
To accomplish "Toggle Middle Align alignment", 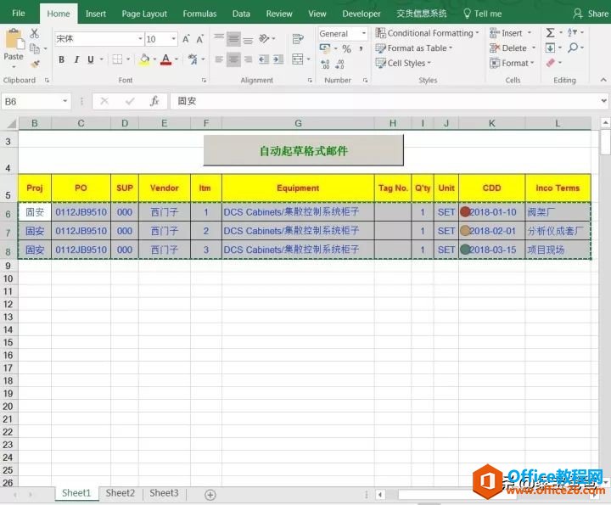I will point(233,38).
